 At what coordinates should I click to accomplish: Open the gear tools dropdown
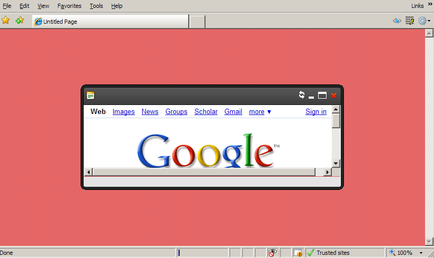[425, 21]
